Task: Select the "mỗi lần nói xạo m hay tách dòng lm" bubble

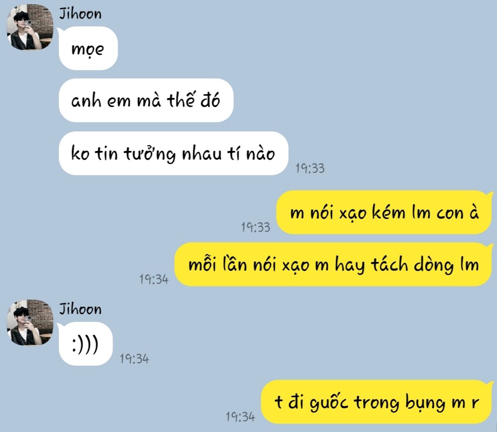Action: tap(333, 264)
